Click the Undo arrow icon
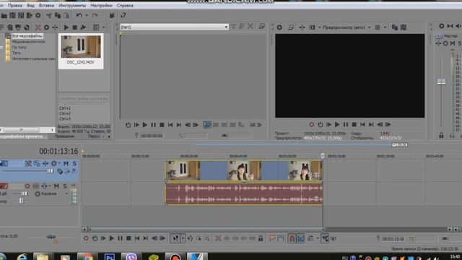Viewport: 462px width, 260px height. 79,15
